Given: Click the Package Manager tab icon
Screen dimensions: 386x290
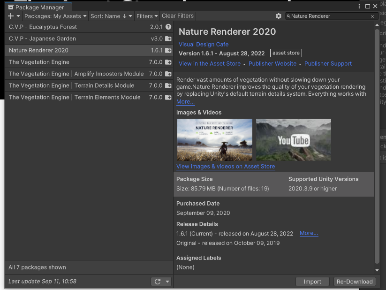Looking at the screenshot, I should (x=11, y=8).
